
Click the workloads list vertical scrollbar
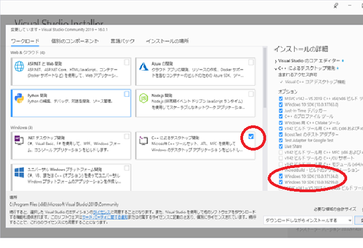click(x=265, y=78)
